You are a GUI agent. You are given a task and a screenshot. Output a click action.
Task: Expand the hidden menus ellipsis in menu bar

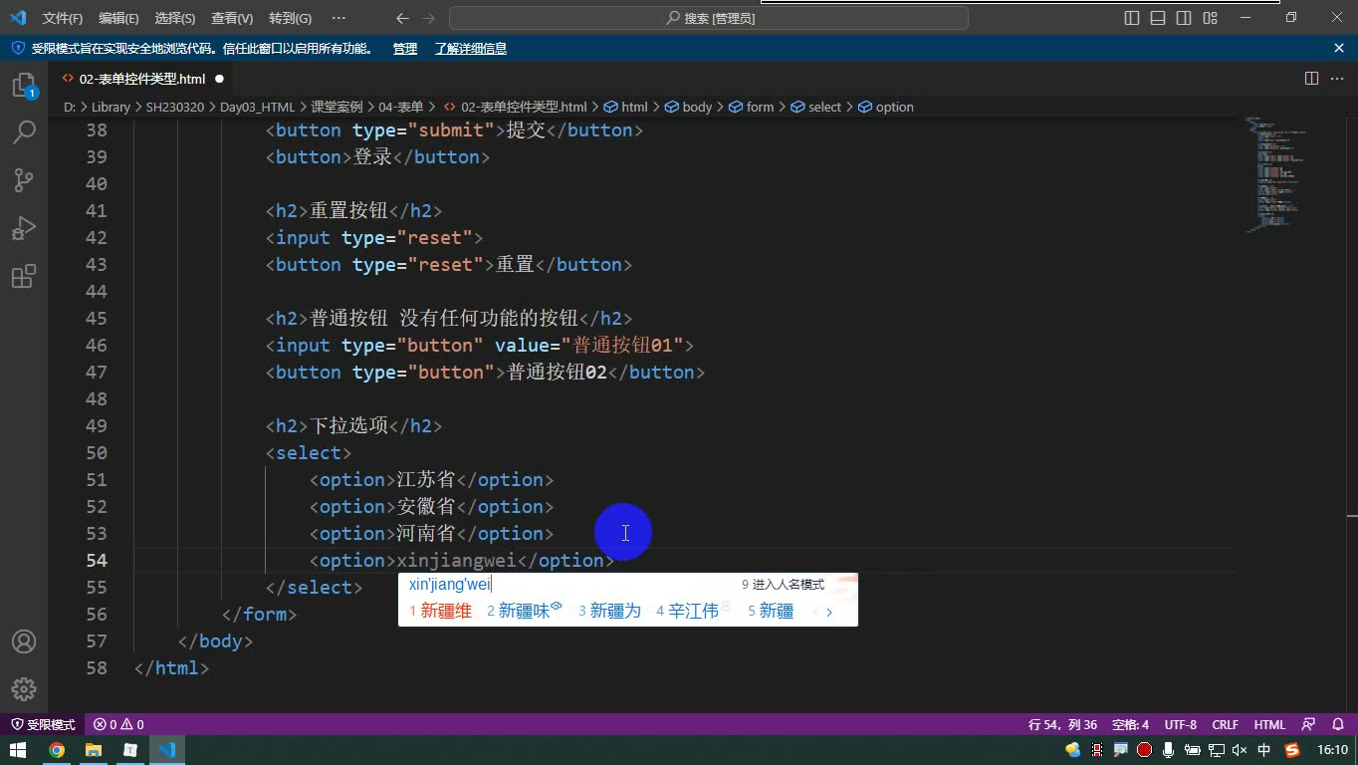click(x=339, y=18)
